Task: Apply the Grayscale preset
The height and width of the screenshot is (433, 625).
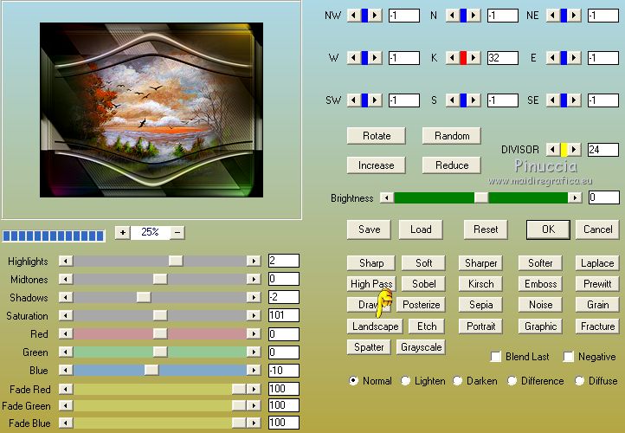Action: [x=421, y=347]
